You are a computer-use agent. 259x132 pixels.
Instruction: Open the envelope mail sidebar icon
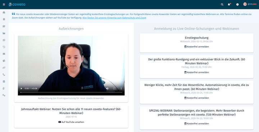coord(4,54)
